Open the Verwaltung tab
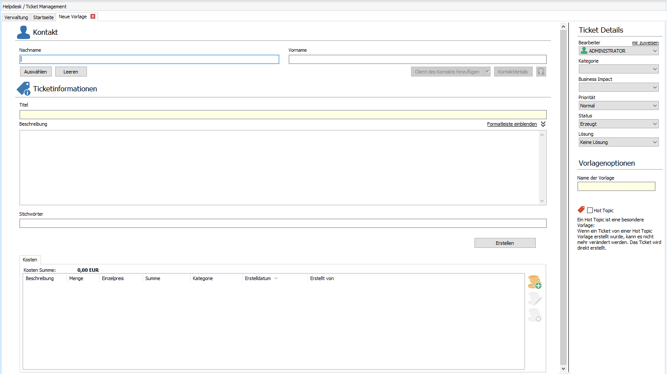Viewport: 668px width, 374px height. click(16, 17)
